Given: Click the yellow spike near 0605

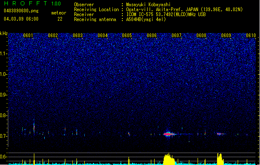Looking at the screenshot, I should pos(129,160).
